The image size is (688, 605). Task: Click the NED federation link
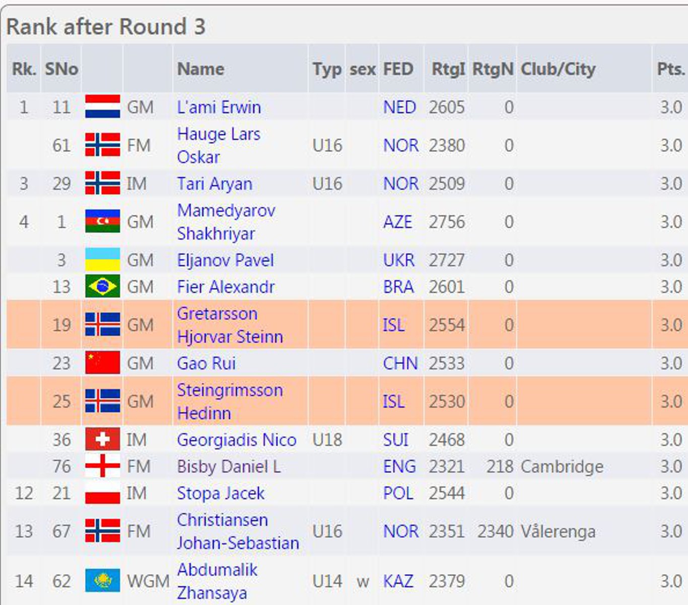coord(399,107)
